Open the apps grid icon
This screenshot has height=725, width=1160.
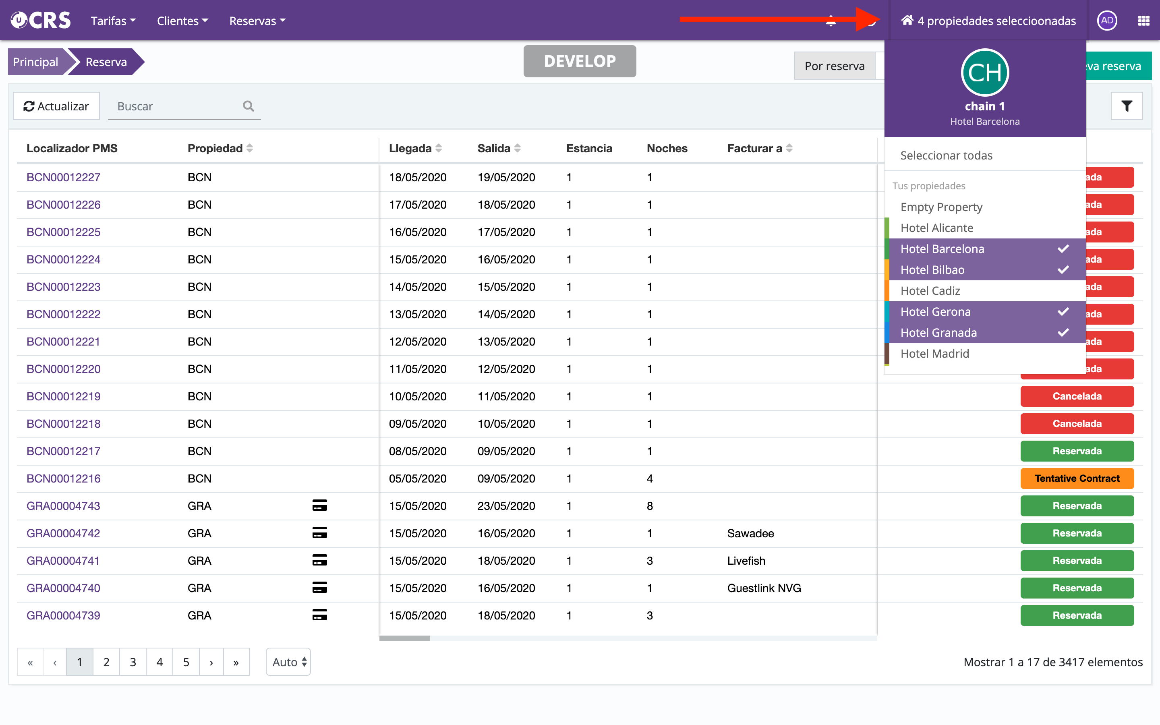pos(1144,21)
